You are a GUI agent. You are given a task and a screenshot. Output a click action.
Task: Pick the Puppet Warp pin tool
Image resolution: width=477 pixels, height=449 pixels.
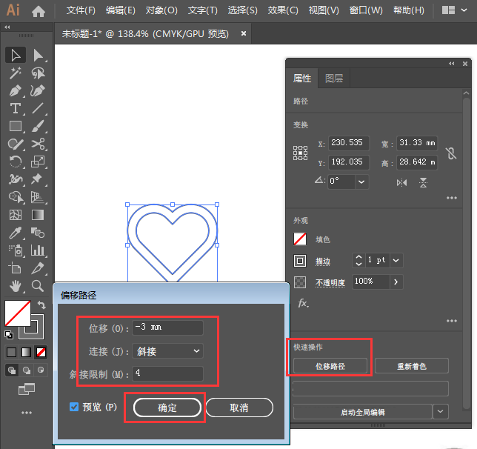point(38,179)
